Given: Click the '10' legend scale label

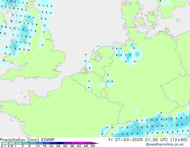Looking at the screenshot, I should (37, 146).
